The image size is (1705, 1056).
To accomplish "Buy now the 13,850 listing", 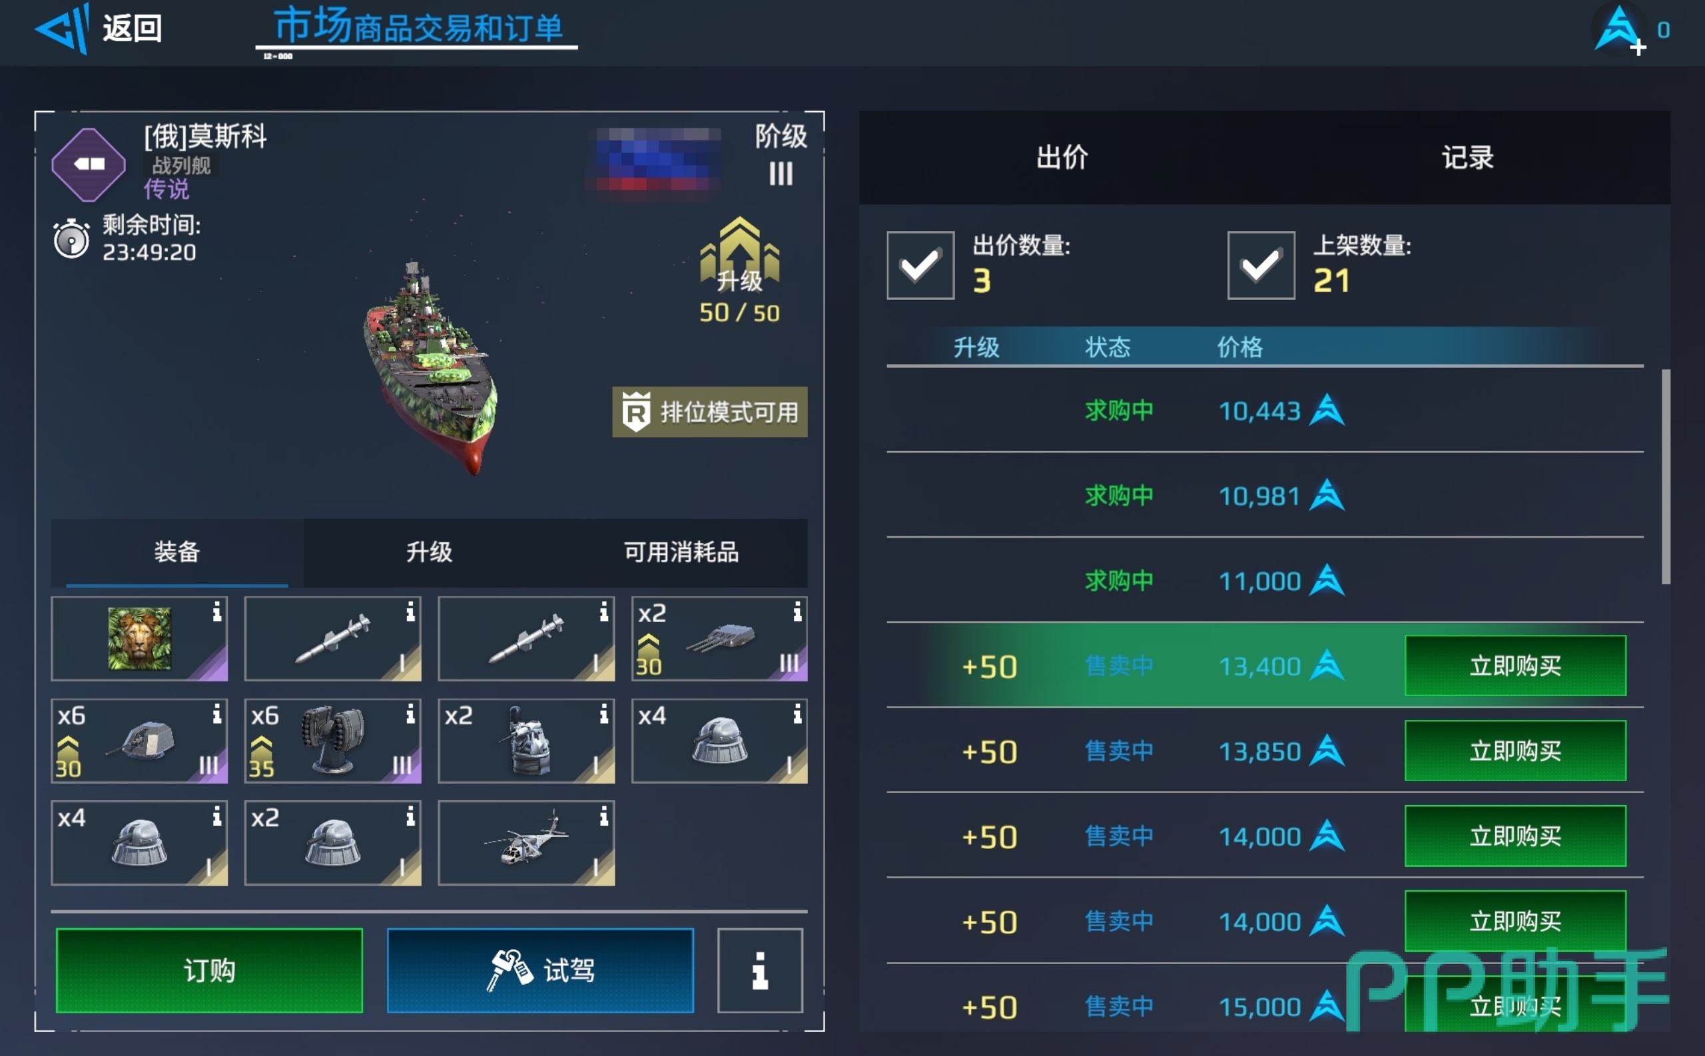I will [x=1515, y=751].
